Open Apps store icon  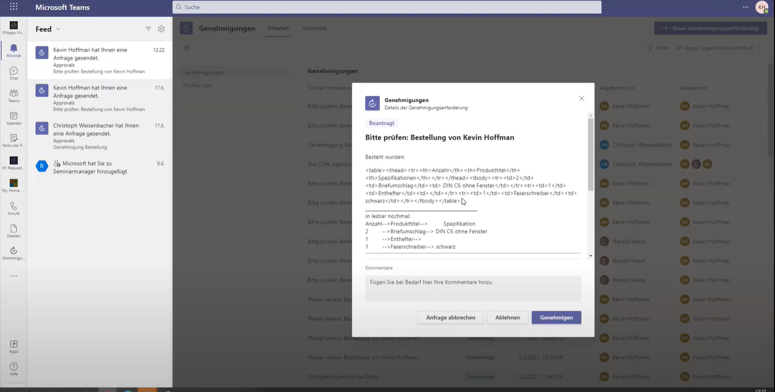tap(14, 347)
